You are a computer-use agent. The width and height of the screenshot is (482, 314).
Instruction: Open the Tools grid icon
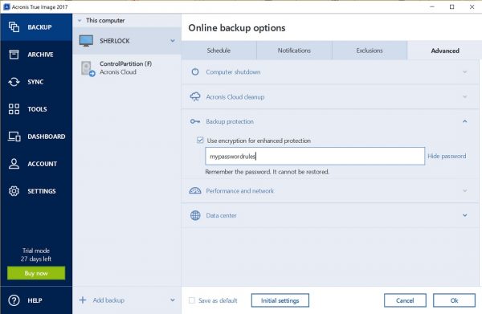[x=14, y=109]
